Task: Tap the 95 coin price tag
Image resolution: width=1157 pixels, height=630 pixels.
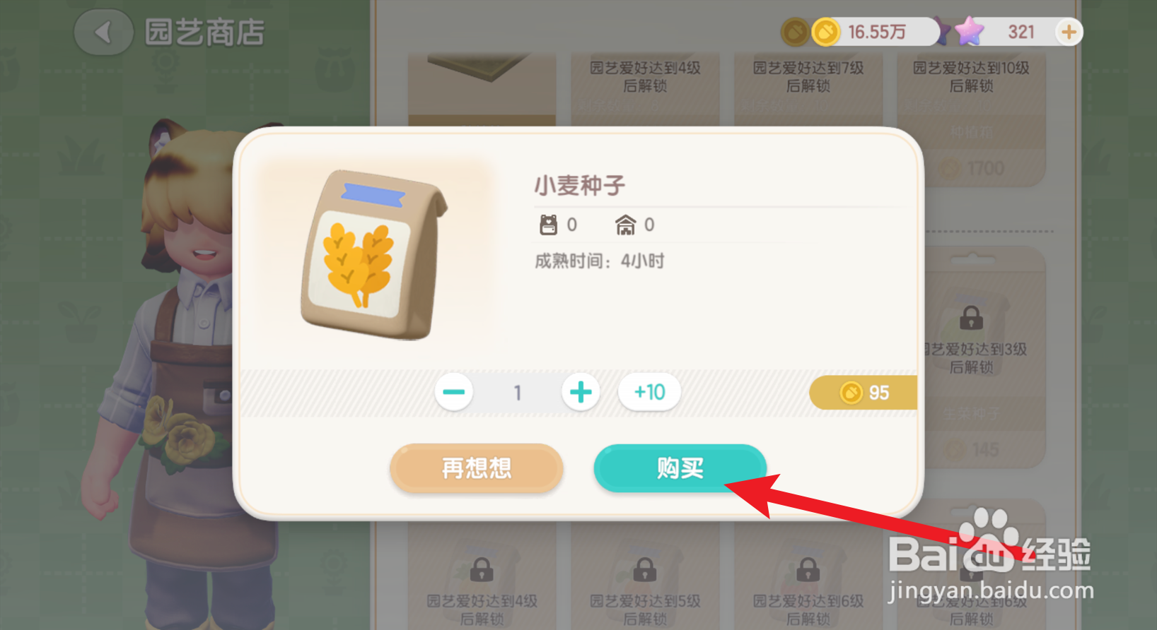Action: pos(864,393)
